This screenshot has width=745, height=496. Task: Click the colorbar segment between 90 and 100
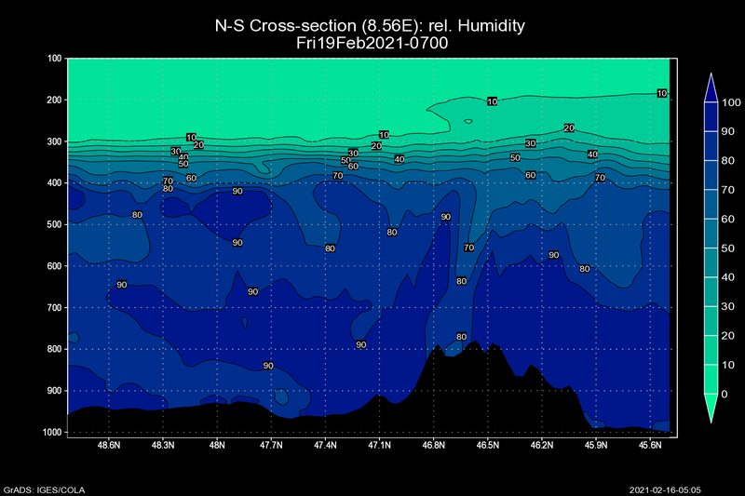click(711, 116)
